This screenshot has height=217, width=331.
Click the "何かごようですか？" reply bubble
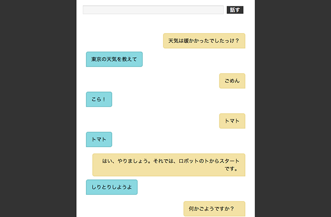click(214, 209)
